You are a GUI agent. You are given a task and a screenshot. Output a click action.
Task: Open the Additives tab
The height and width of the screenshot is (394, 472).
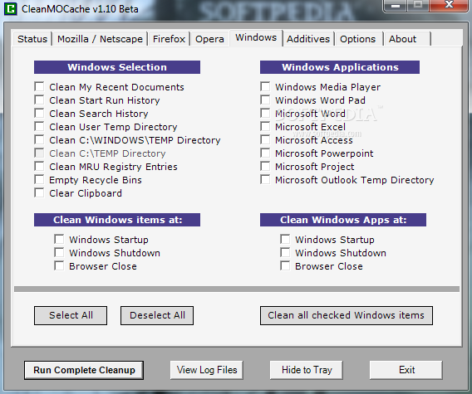[308, 39]
